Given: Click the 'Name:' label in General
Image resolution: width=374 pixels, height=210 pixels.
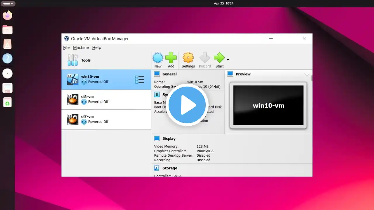Looking at the screenshot, I should click(x=160, y=82).
